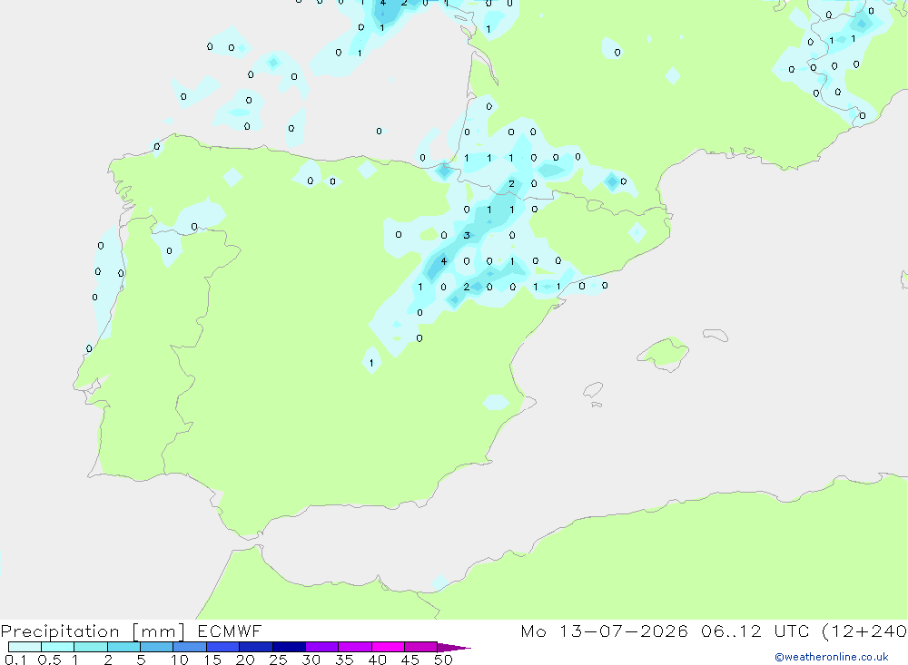Click the '30' legend scale label

[x=311, y=660]
